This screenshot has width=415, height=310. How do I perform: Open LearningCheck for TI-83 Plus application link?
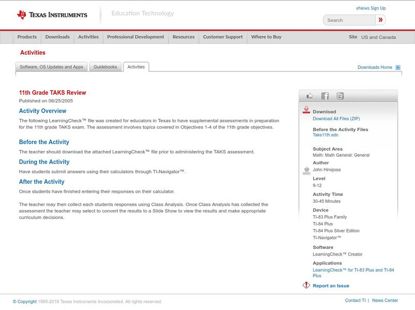point(353,273)
